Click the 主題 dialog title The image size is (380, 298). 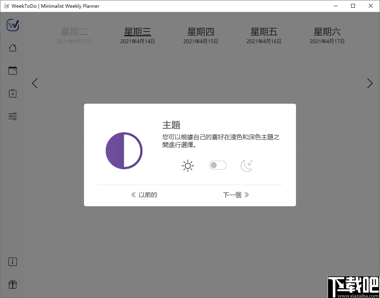(172, 125)
